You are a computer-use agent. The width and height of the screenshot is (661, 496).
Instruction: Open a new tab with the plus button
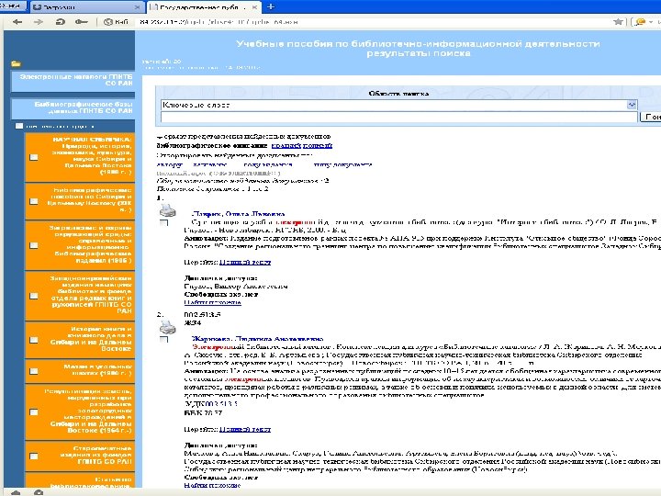271,6
